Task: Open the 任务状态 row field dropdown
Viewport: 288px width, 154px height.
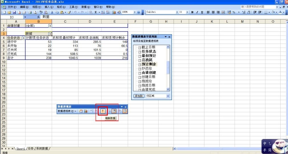Action: click(23, 38)
